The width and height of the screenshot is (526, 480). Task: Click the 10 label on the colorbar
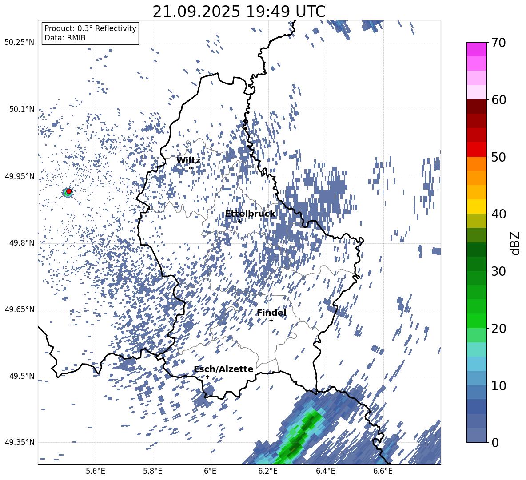(x=498, y=385)
